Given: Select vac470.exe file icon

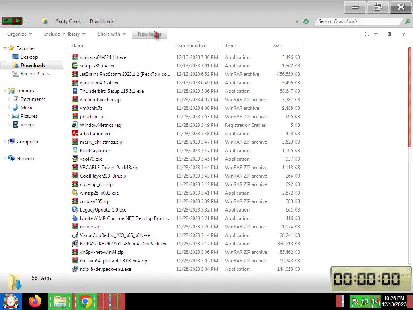Looking at the screenshot, I should 75,159.
